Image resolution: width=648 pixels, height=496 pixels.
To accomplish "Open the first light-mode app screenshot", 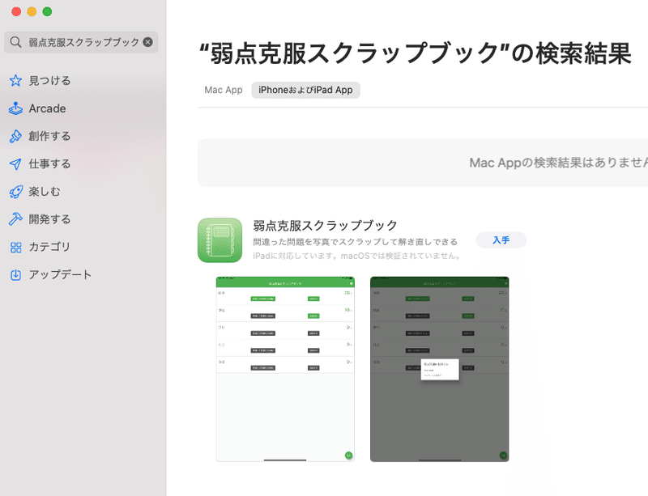I will (x=285, y=369).
